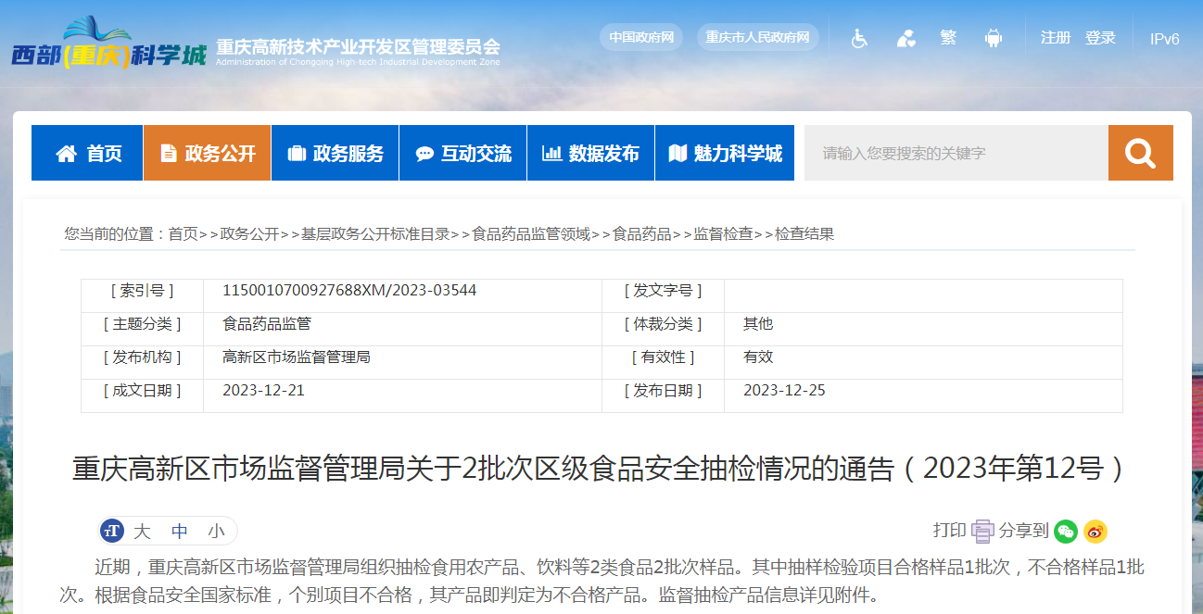Go to 首页 in the breadcrumb
Screen dimensions: 1203x614
coord(183,234)
